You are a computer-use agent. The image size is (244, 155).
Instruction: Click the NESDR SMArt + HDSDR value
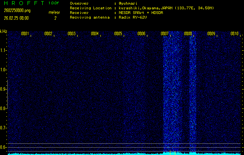coord(141,12)
